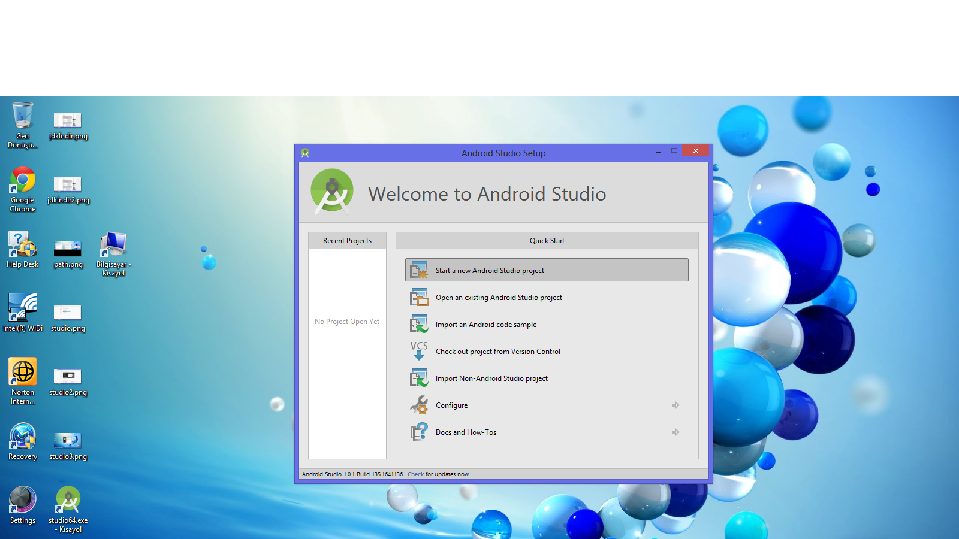The width and height of the screenshot is (959, 539).
Task: Click 'Android Studio 1.0.1 Build 135.1641136' status text
Action: (352, 474)
